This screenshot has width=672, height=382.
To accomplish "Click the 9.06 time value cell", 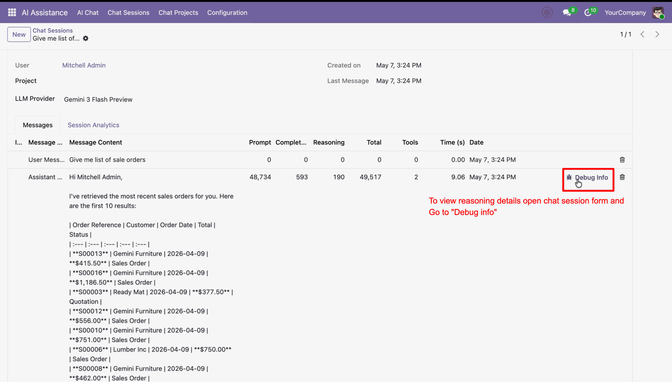I will 458,177.
